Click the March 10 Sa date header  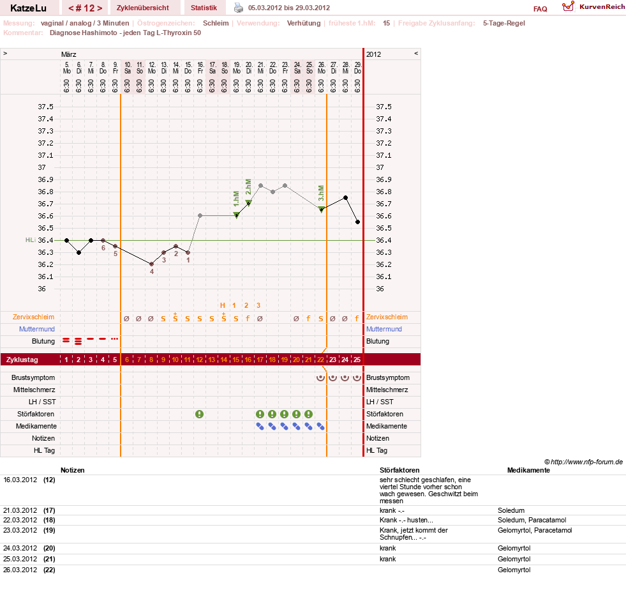click(x=128, y=68)
